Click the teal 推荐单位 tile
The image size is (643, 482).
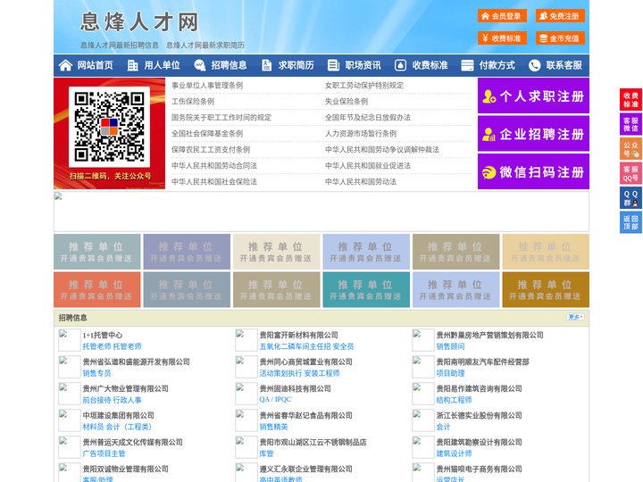(366, 290)
